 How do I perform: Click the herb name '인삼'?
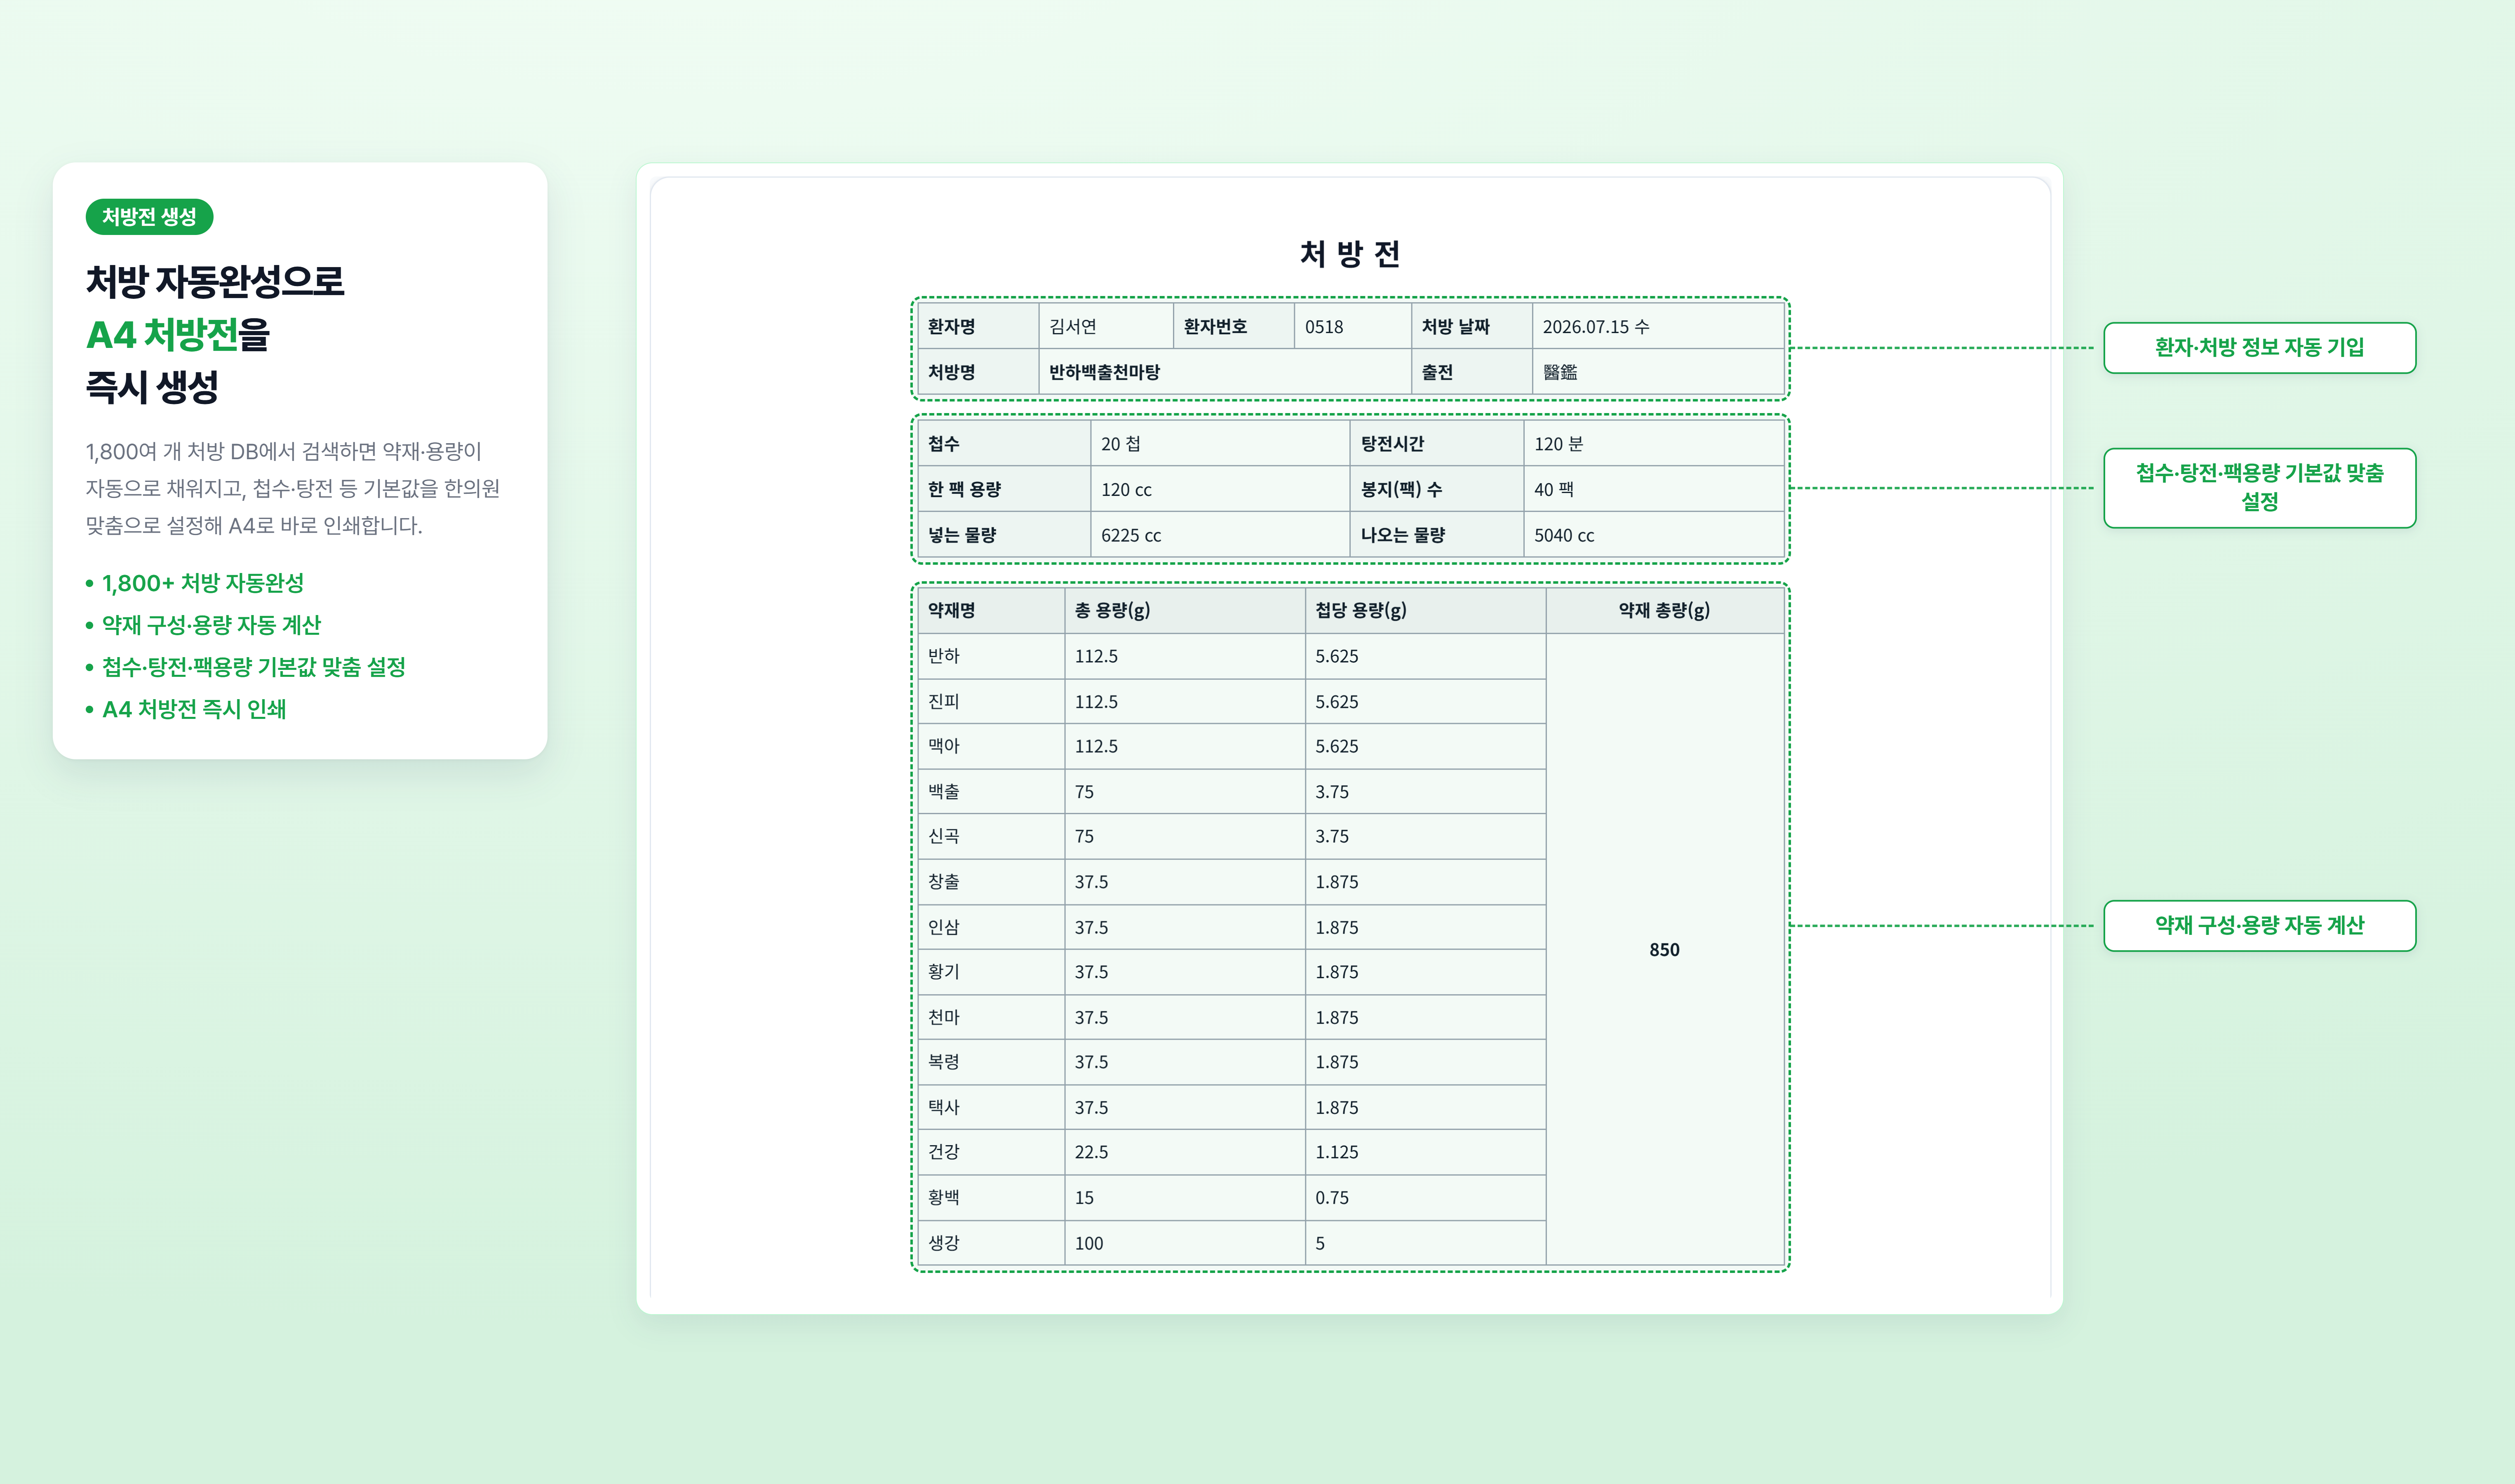944,927
